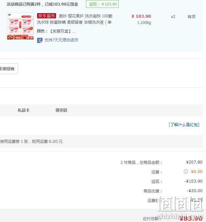Click the 颜色 实惠双盒 option text
206x222 pixels.
56,31
